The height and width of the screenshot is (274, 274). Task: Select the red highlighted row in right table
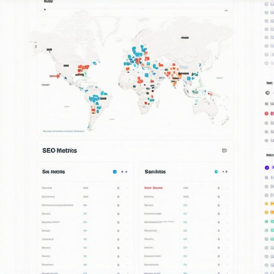coord(186,188)
